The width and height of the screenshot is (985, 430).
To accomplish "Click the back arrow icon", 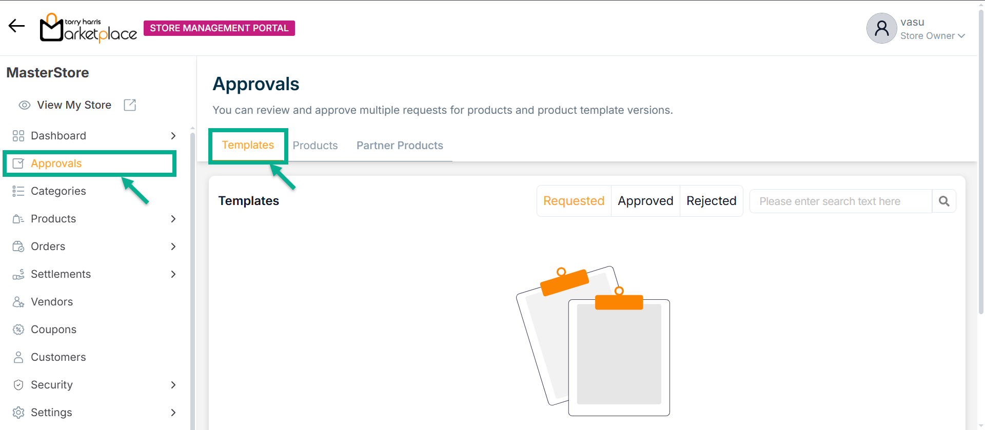I will [16, 26].
